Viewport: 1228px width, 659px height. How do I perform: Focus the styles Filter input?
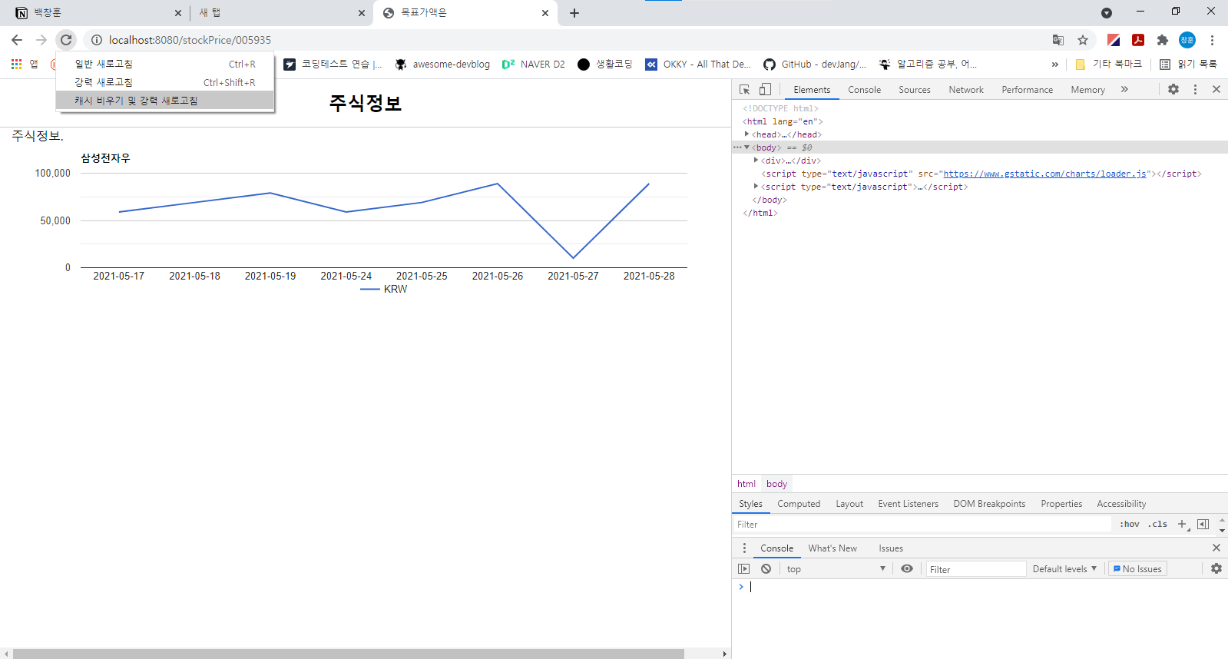coord(922,525)
